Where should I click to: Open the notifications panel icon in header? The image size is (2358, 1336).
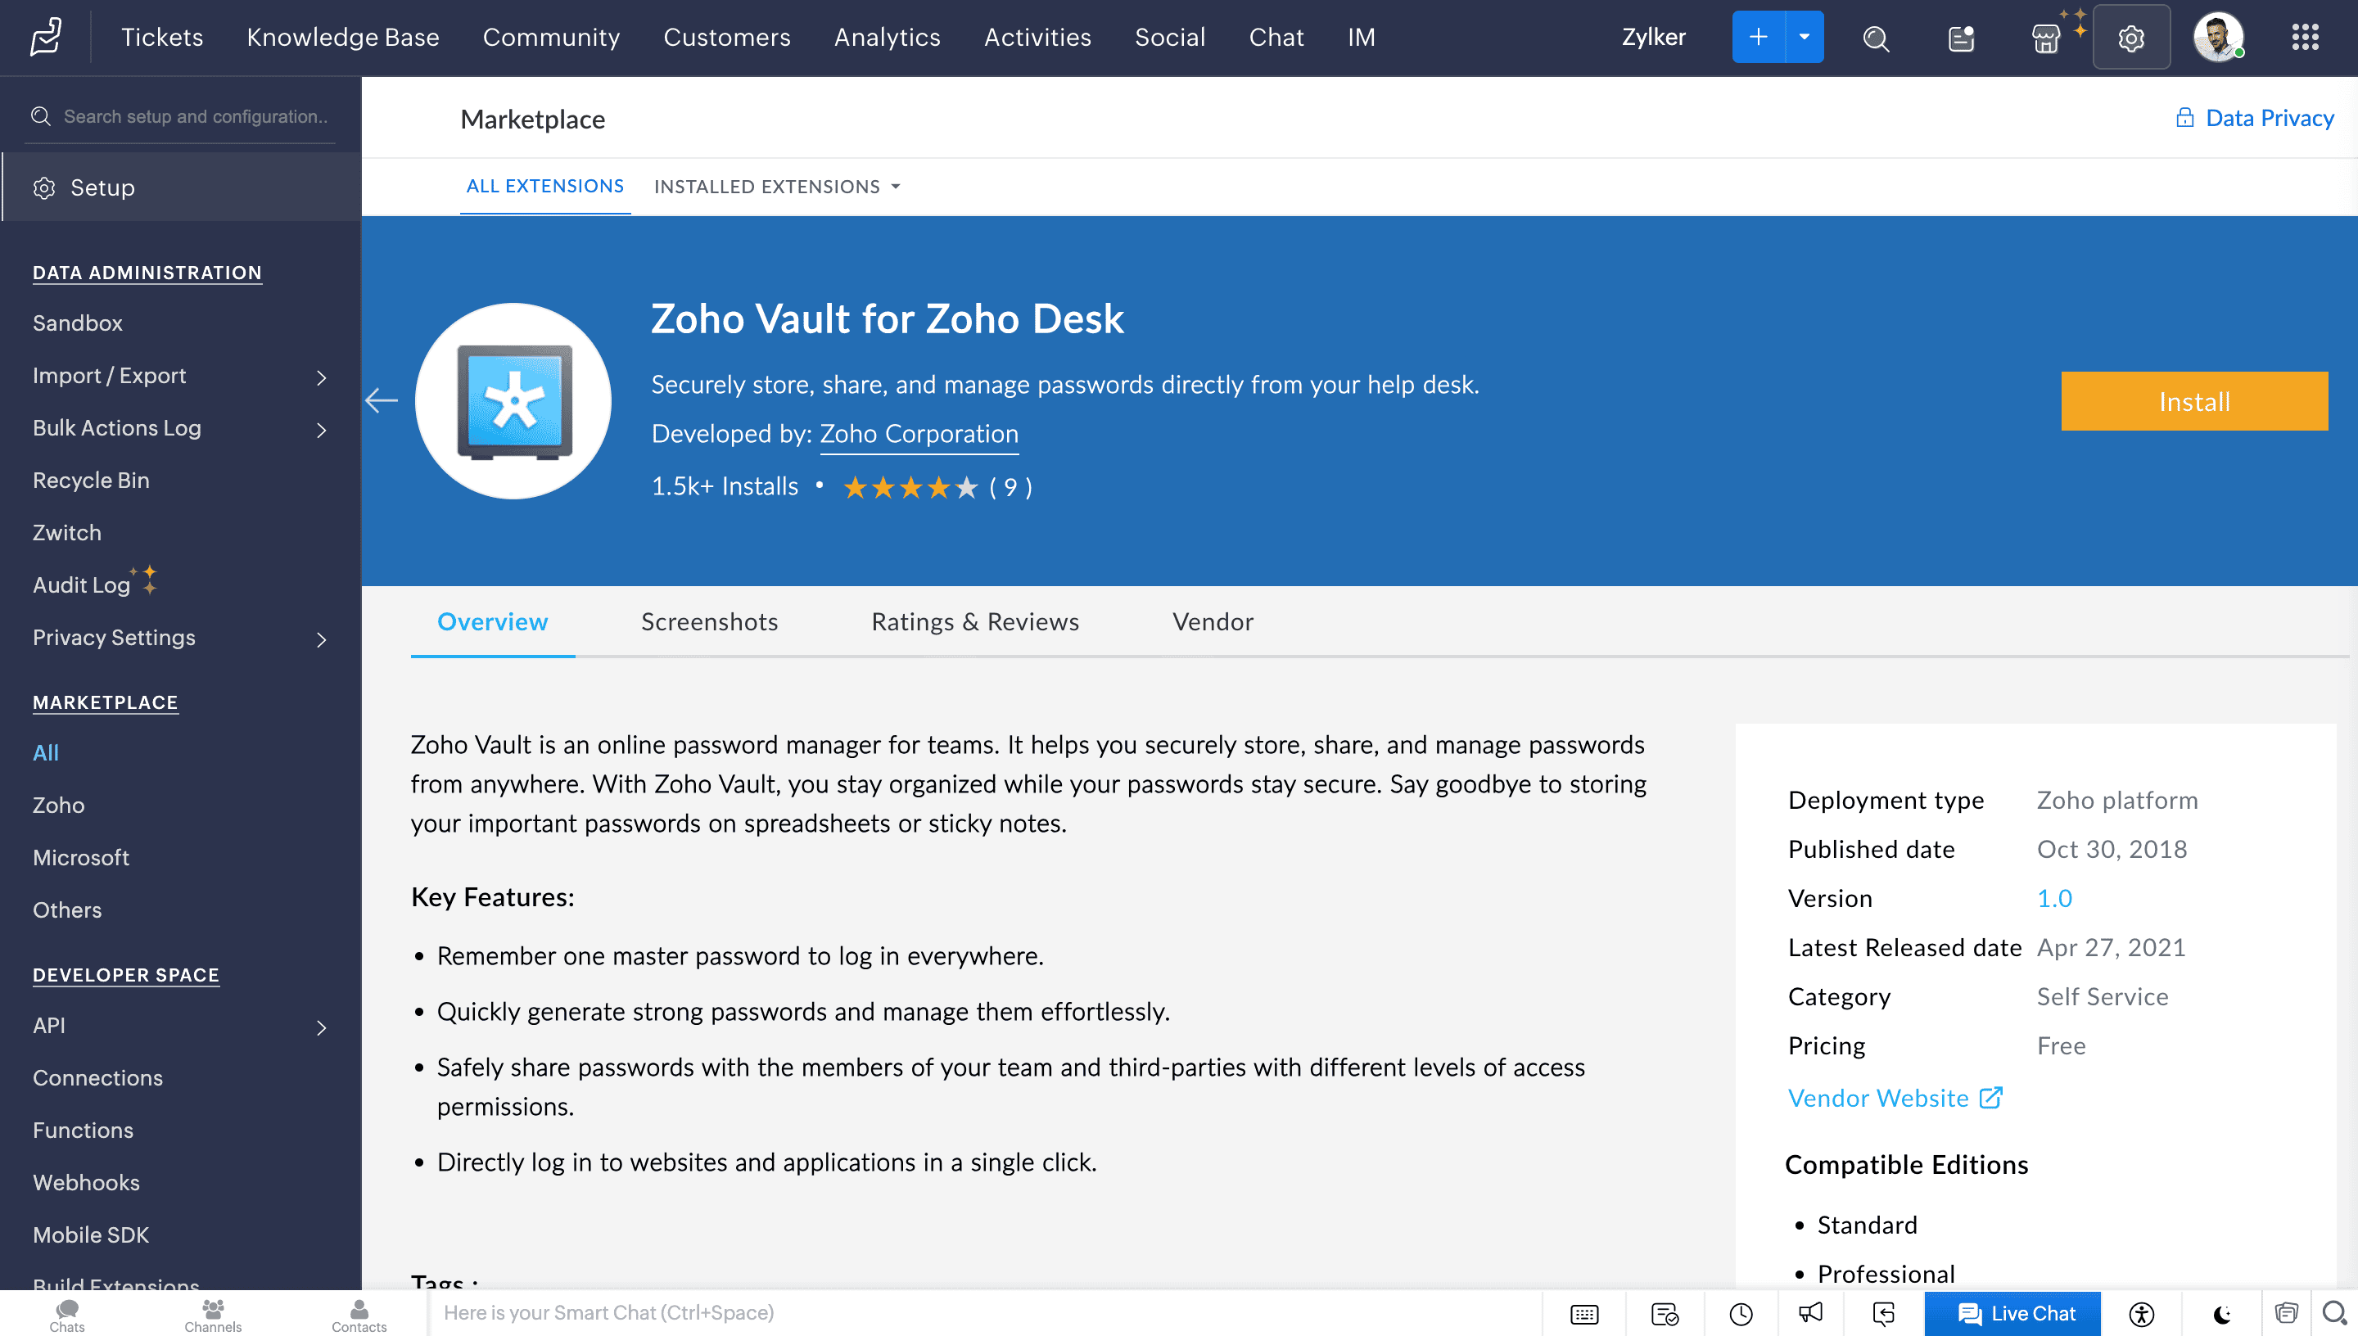point(1961,38)
